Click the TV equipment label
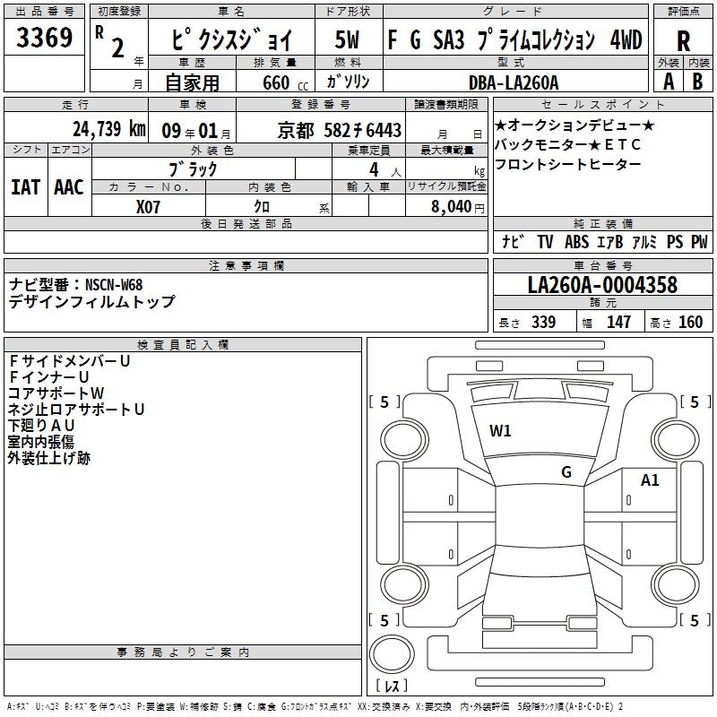The height and width of the screenshot is (717, 717). pyautogui.click(x=545, y=241)
